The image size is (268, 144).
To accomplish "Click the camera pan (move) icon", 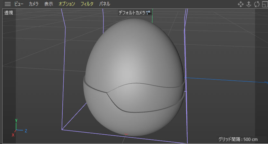I will [240, 4].
